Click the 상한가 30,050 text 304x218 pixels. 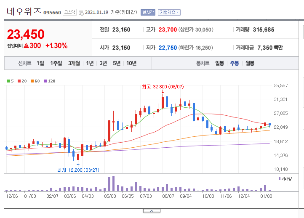tap(196, 29)
